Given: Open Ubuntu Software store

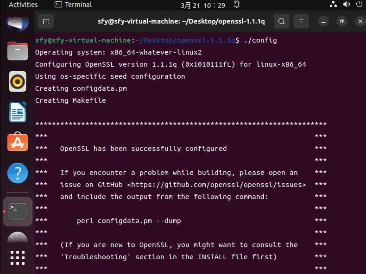Looking at the screenshot, I should click(18, 143).
